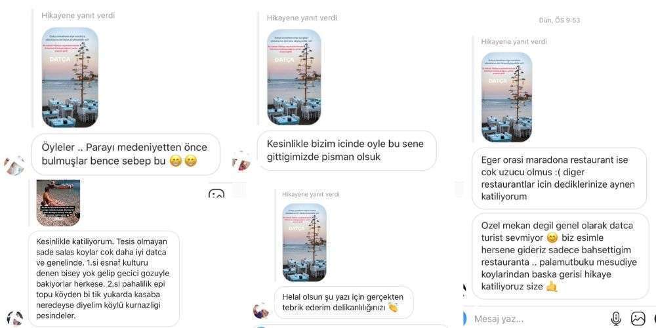Image resolution: width=656 pixels, height=328 pixels.
Task: Open sender avatar beside 'Helal olsun' message
Action: pyautogui.click(x=261, y=310)
